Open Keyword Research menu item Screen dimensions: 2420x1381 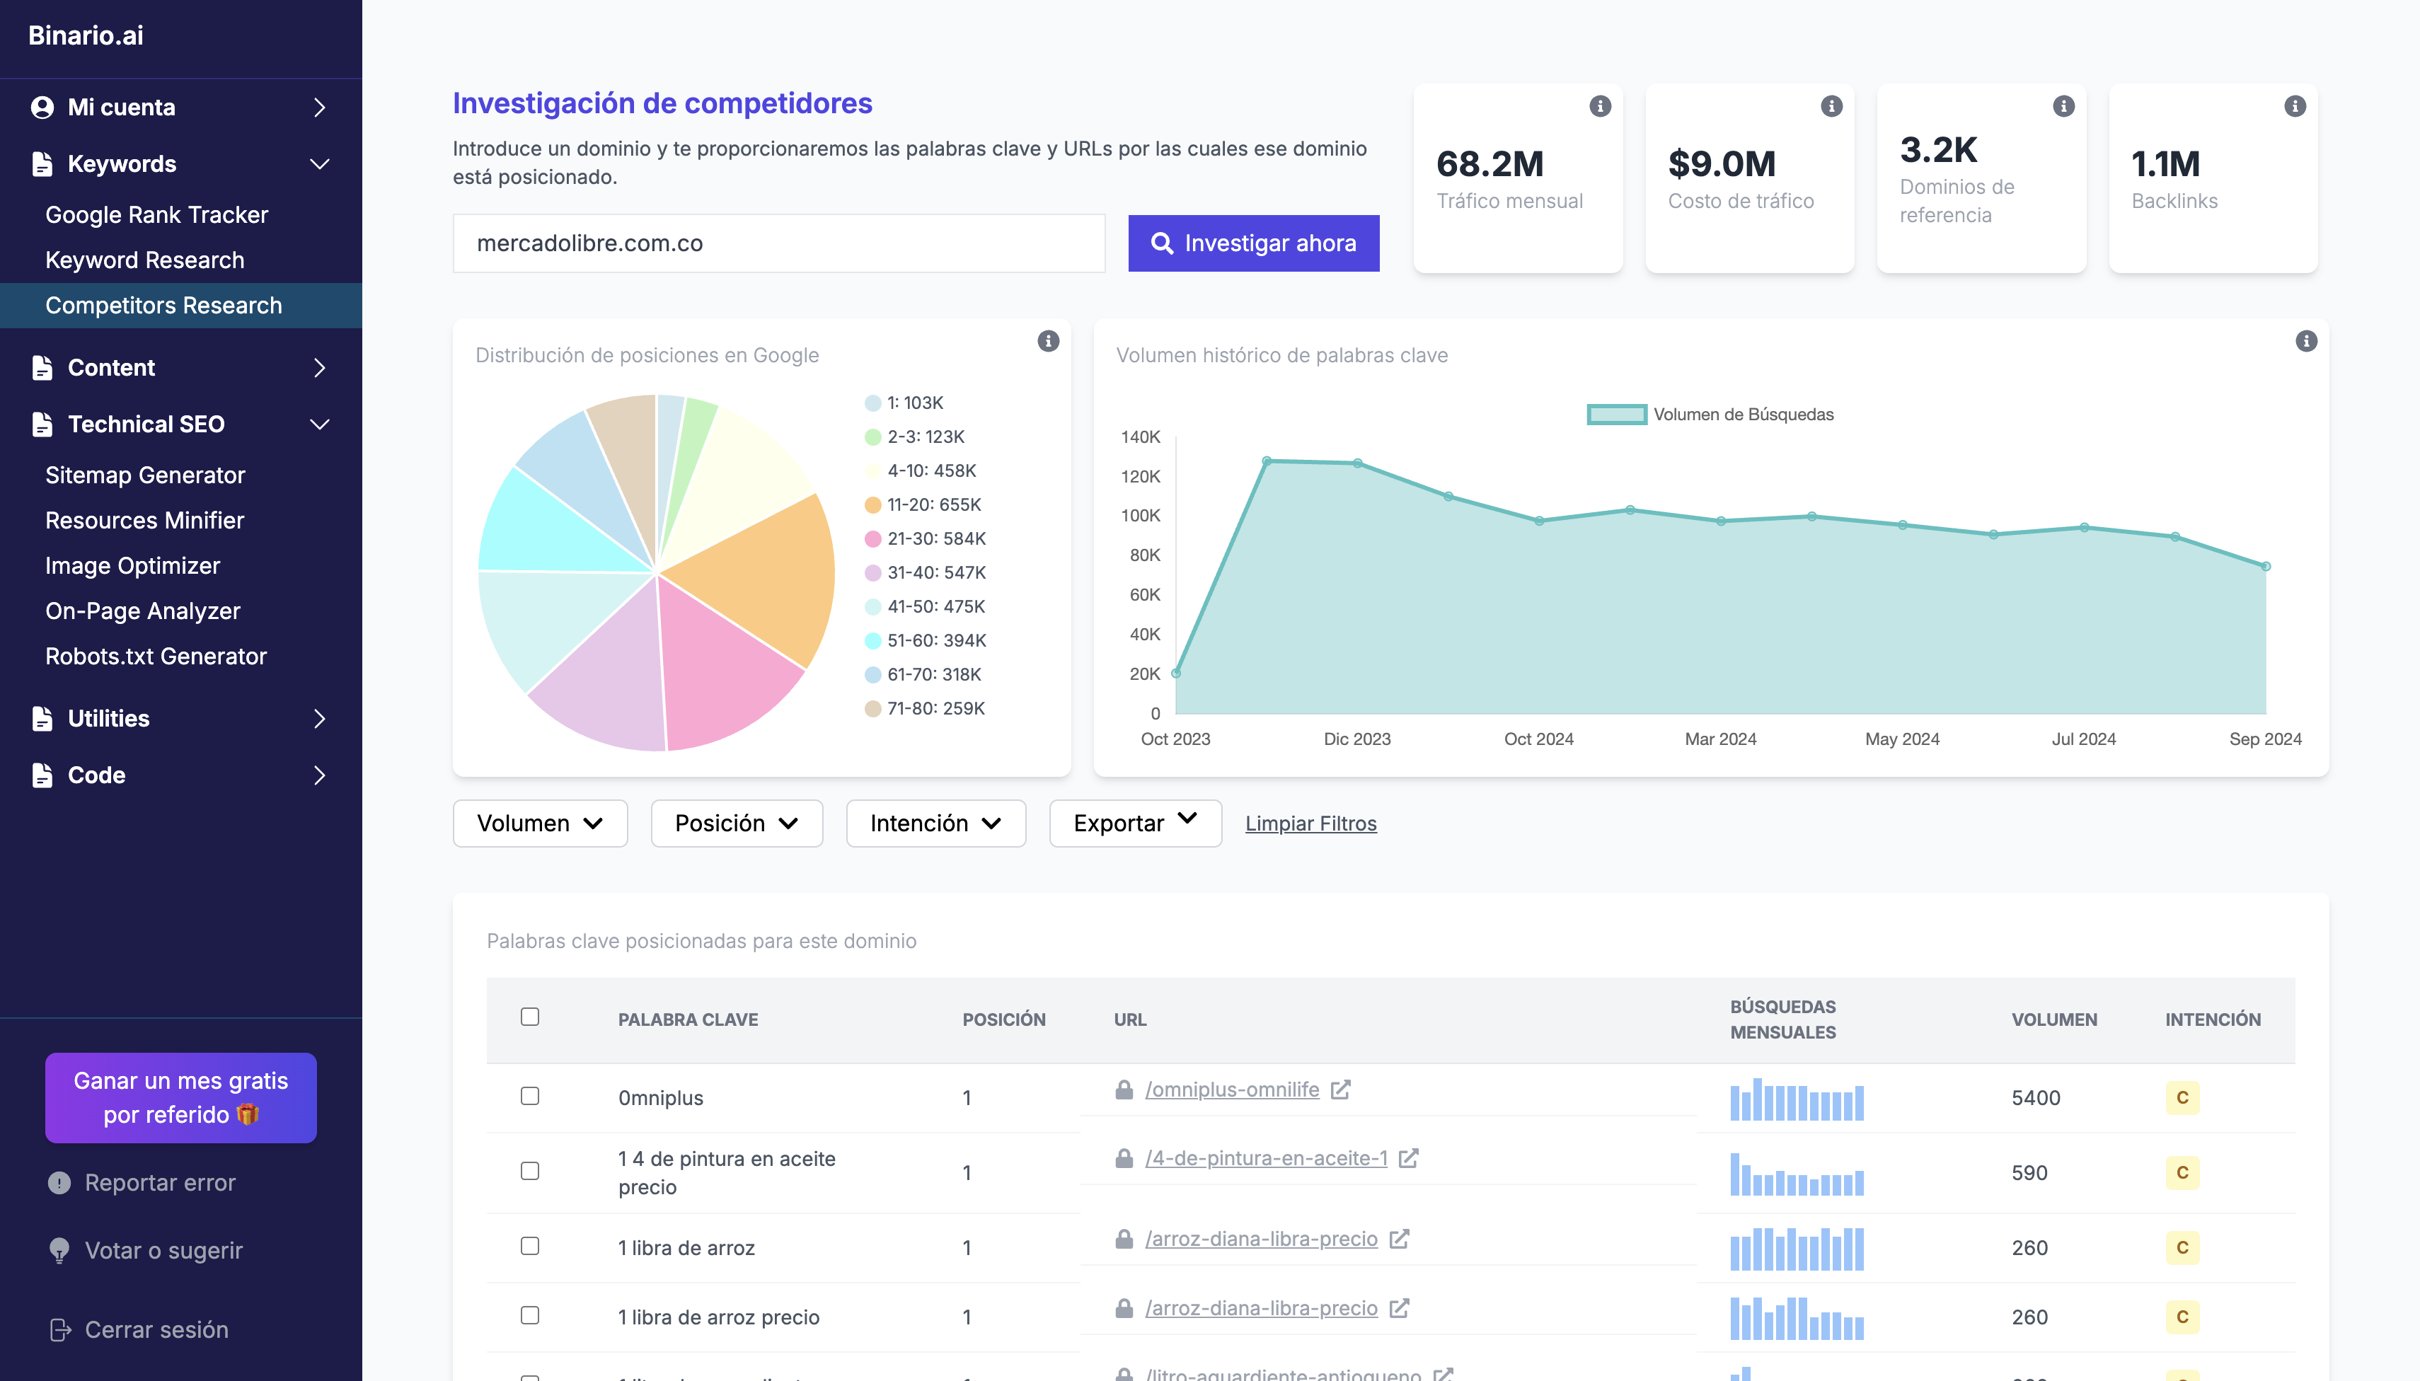(x=144, y=261)
